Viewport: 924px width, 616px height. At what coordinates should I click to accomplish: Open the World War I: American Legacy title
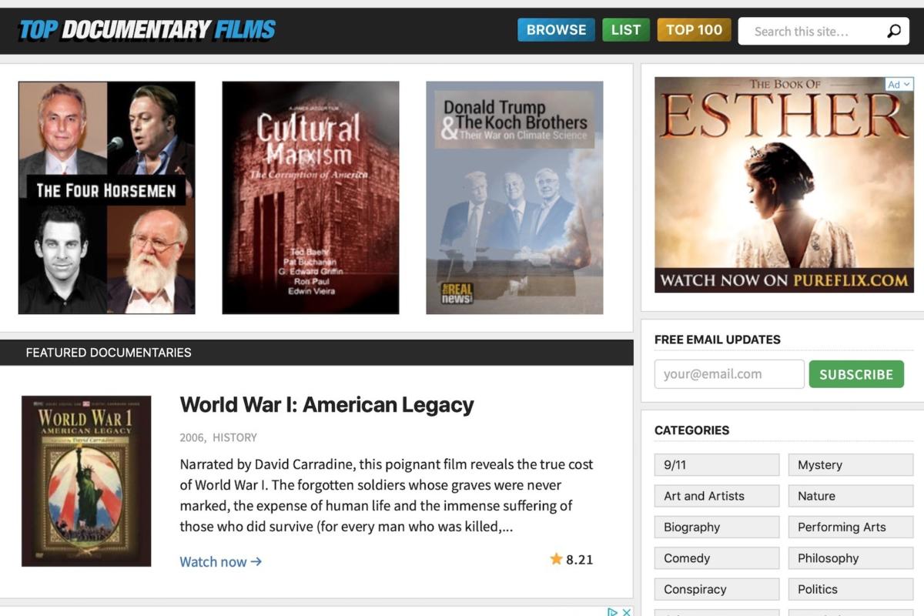[x=326, y=405]
